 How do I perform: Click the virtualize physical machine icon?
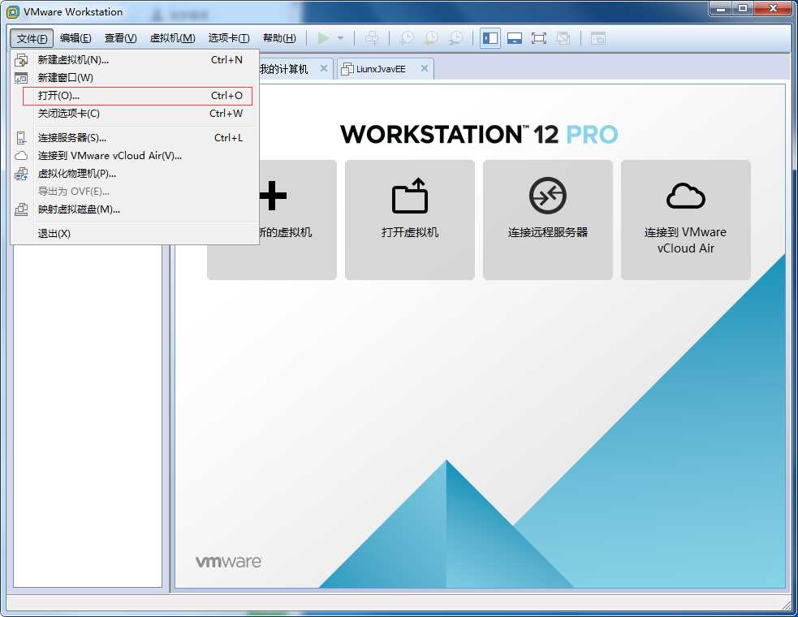[21, 174]
